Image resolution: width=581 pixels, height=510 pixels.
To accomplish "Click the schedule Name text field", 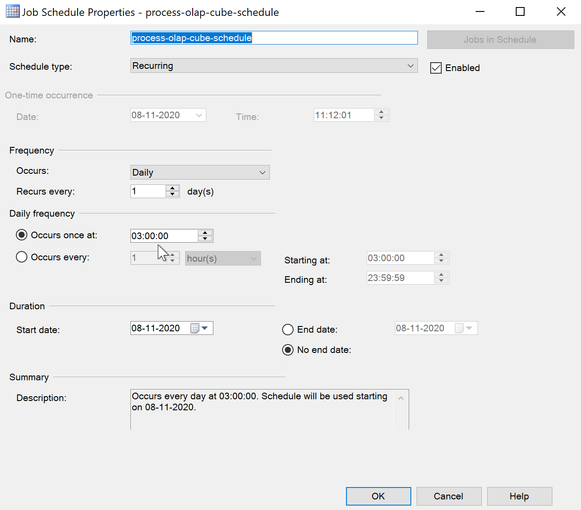I will click(274, 38).
